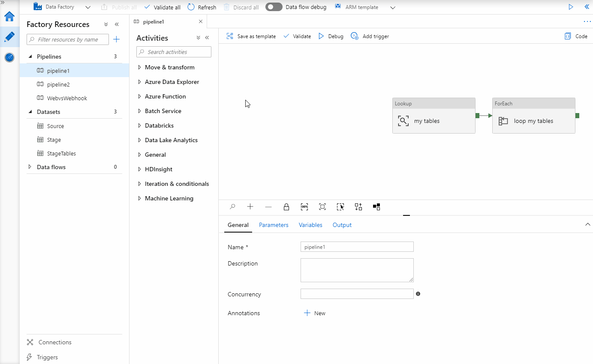Viewport: 593px width, 364px height.
Task: Select the zoom to fit canvas icon
Action: tap(322, 207)
